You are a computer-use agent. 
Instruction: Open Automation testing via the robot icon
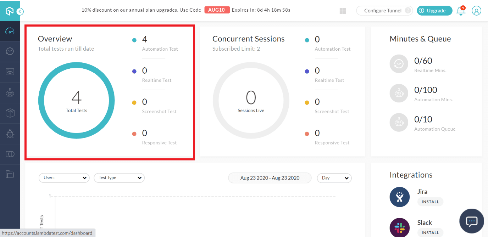click(x=10, y=92)
